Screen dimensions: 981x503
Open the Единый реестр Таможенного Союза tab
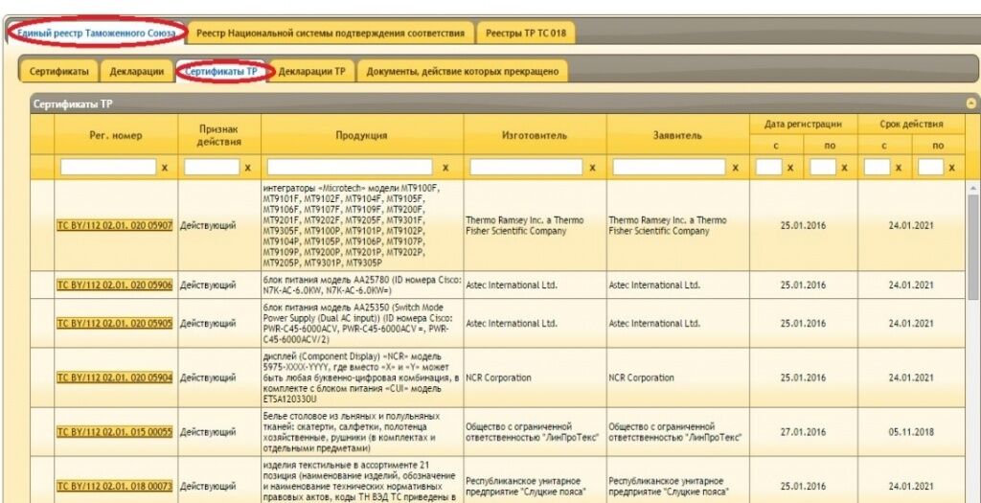[x=97, y=33]
